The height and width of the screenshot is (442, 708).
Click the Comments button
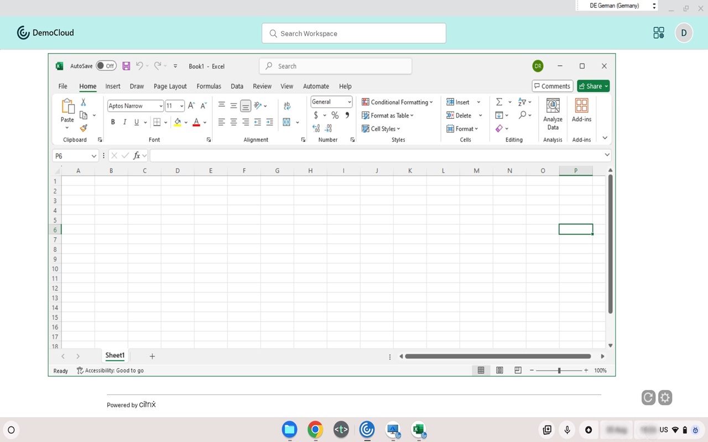pos(552,86)
